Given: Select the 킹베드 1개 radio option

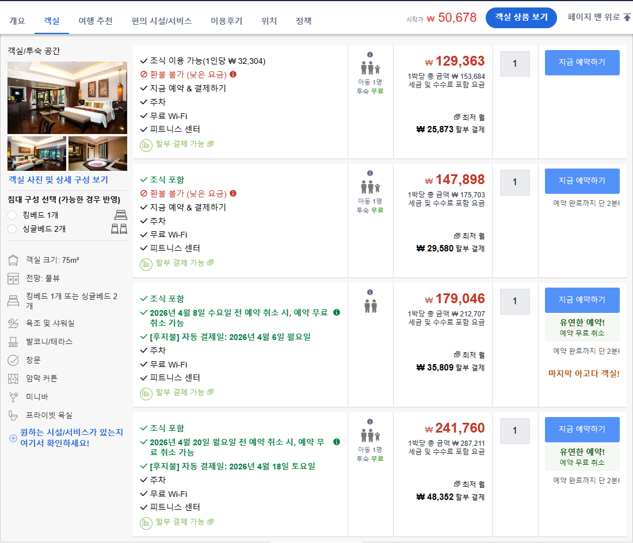Looking at the screenshot, I should [x=12, y=215].
